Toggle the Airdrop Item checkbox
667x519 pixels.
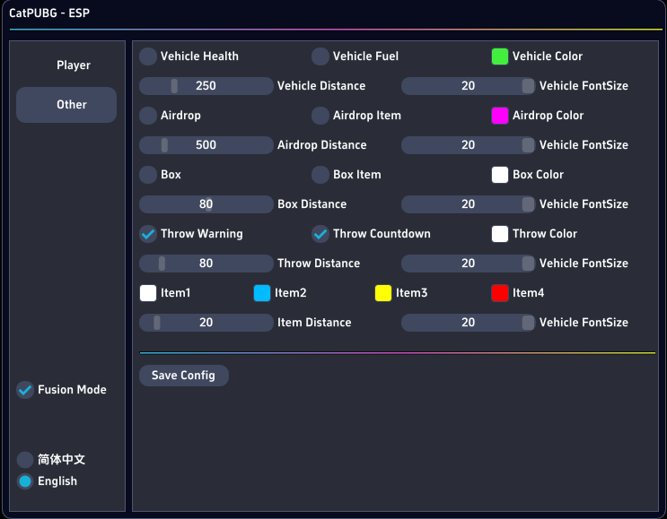320,115
